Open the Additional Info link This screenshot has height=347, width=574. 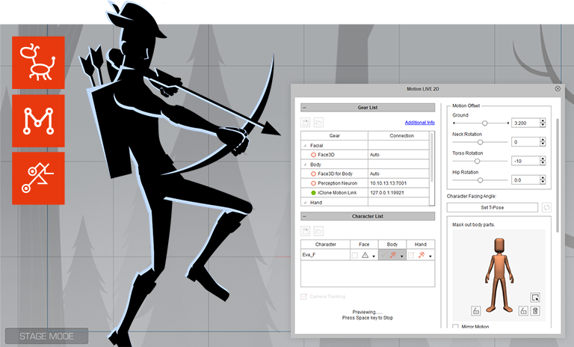[419, 122]
